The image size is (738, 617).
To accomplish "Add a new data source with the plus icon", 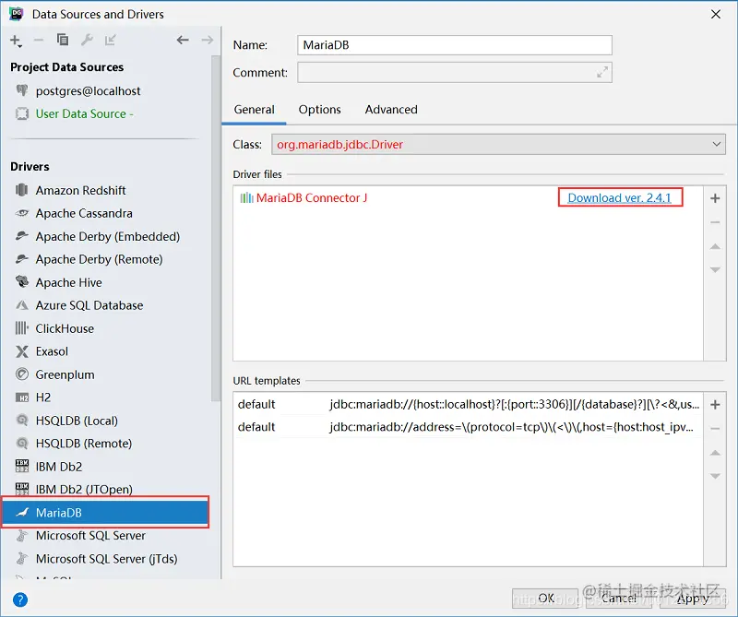I will coord(16,41).
